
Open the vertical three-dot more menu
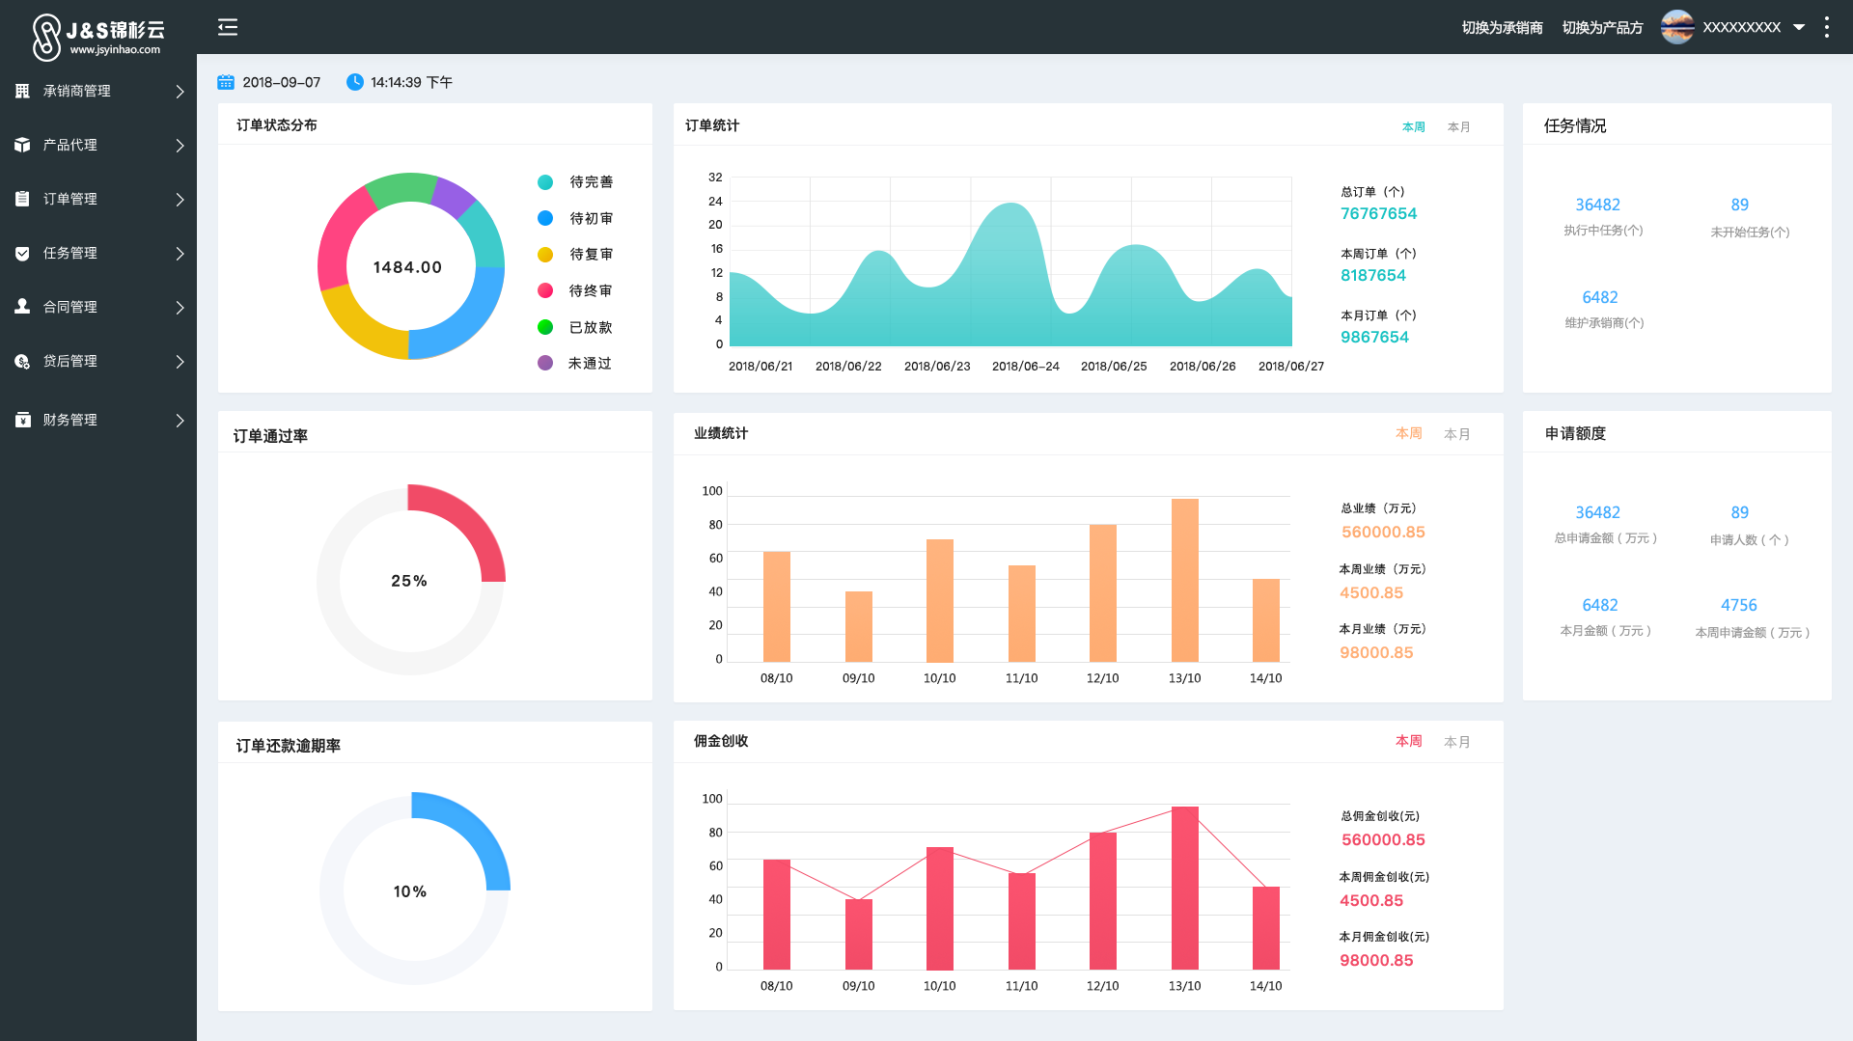click(x=1826, y=27)
